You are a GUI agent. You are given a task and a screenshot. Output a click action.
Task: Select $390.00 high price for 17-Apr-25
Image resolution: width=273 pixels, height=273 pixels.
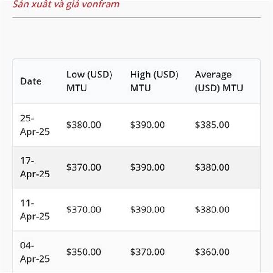click(147, 167)
